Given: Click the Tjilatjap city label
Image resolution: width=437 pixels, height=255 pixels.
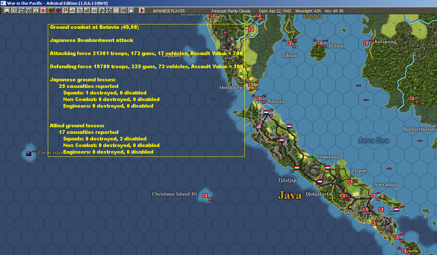Looking at the screenshot, I should coord(287,180).
